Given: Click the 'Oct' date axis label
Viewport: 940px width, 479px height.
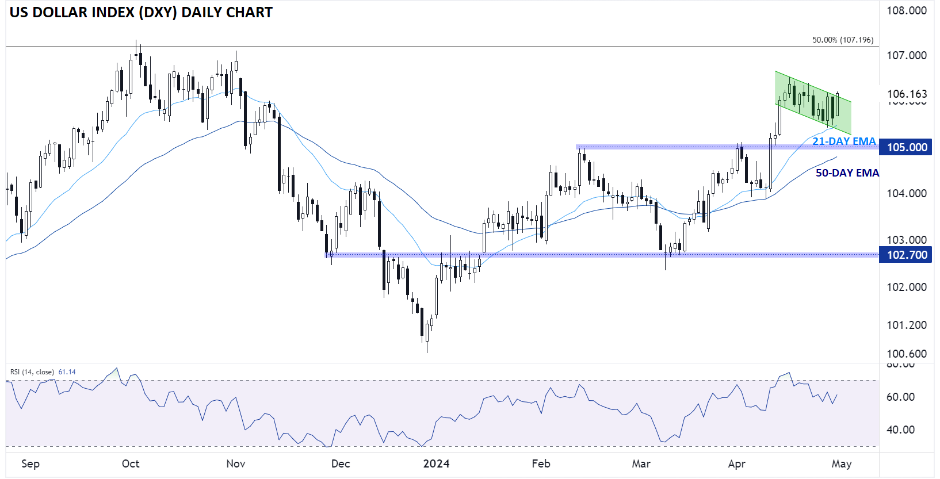Looking at the screenshot, I should [131, 463].
